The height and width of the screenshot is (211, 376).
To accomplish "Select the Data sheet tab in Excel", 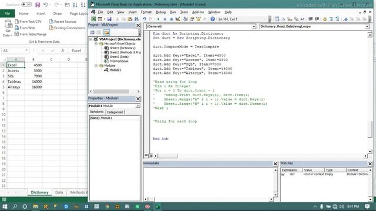I will (59, 192).
